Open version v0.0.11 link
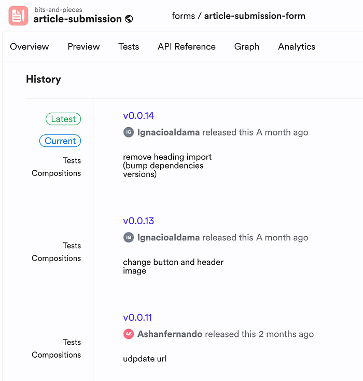The image size is (363, 381). [x=137, y=318]
